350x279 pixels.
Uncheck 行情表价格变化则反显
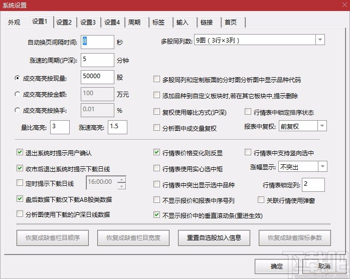click(156, 152)
